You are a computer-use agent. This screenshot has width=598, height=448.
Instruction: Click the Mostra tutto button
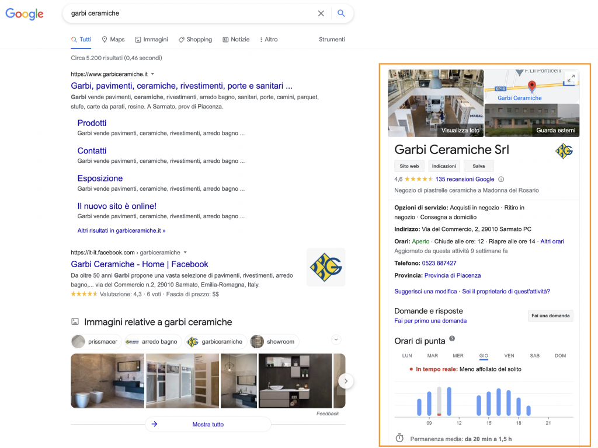click(x=208, y=425)
